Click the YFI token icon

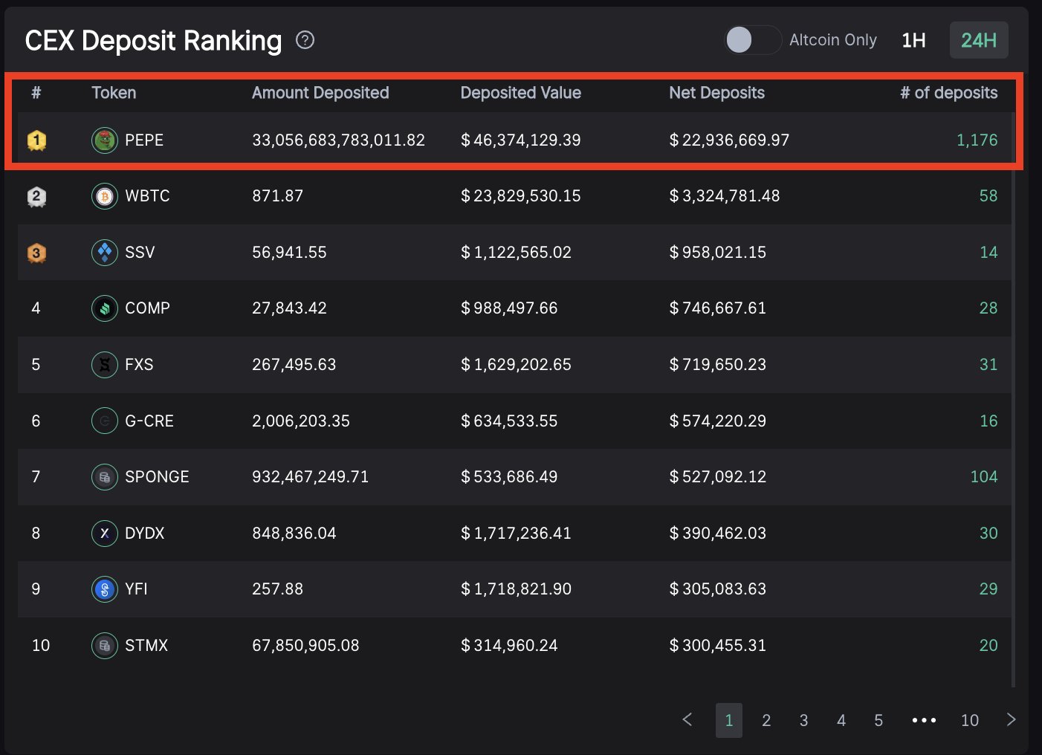pos(105,589)
